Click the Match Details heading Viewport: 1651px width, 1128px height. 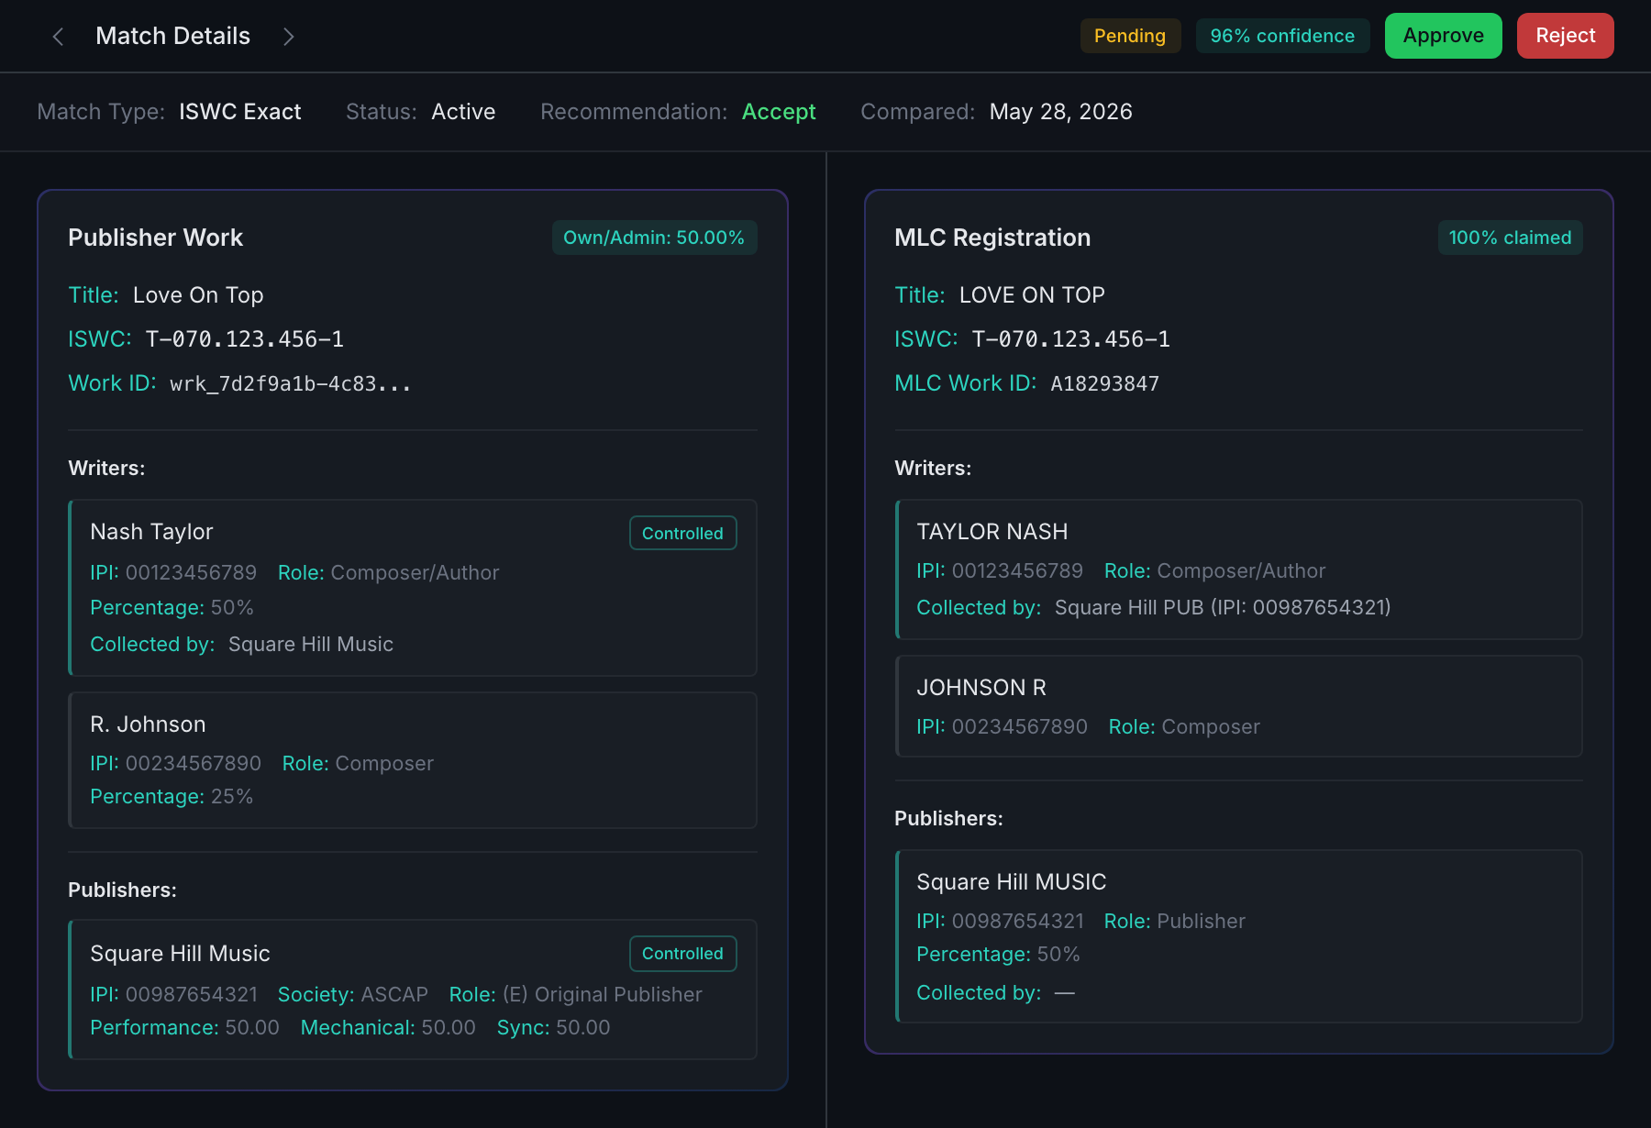coord(173,36)
